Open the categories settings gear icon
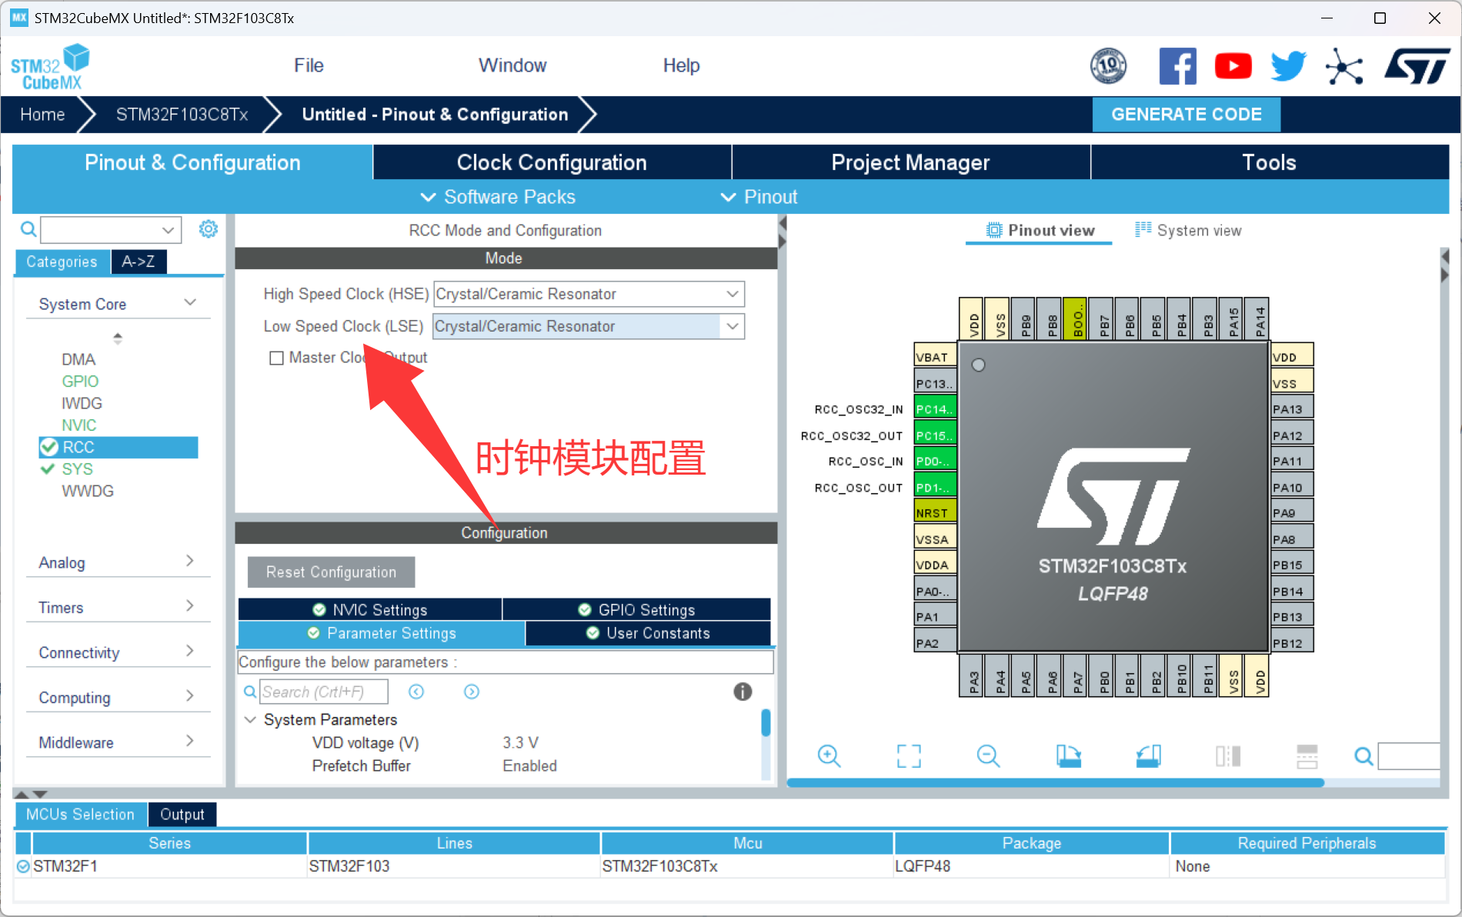This screenshot has width=1462, height=917. click(x=209, y=229)
